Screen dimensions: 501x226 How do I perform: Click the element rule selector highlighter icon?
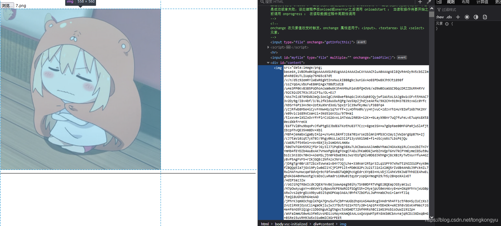447,24
